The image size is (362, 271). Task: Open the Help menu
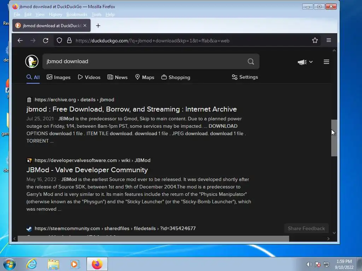[110, 14]
